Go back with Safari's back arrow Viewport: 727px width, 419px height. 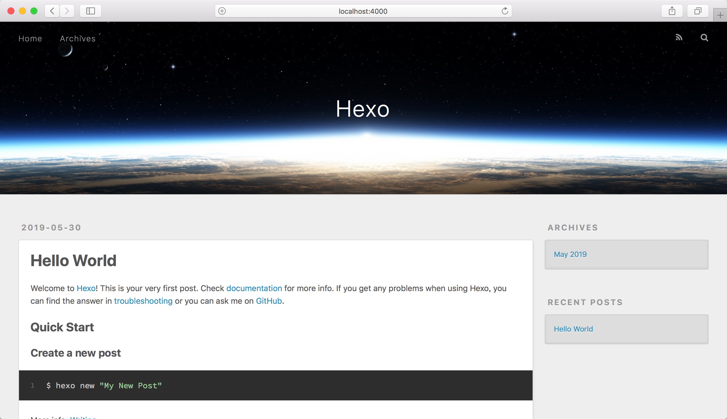click(x=52, y=11)
